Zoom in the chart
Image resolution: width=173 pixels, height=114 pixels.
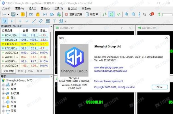[x=126, y=14]
